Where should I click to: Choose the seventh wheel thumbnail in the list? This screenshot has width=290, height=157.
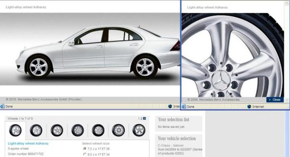[x=139, y=130]
